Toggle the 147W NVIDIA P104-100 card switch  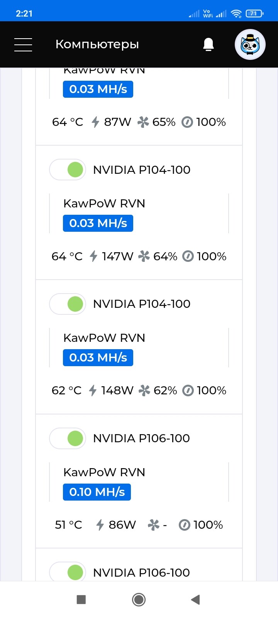click(x=68, y=170)
